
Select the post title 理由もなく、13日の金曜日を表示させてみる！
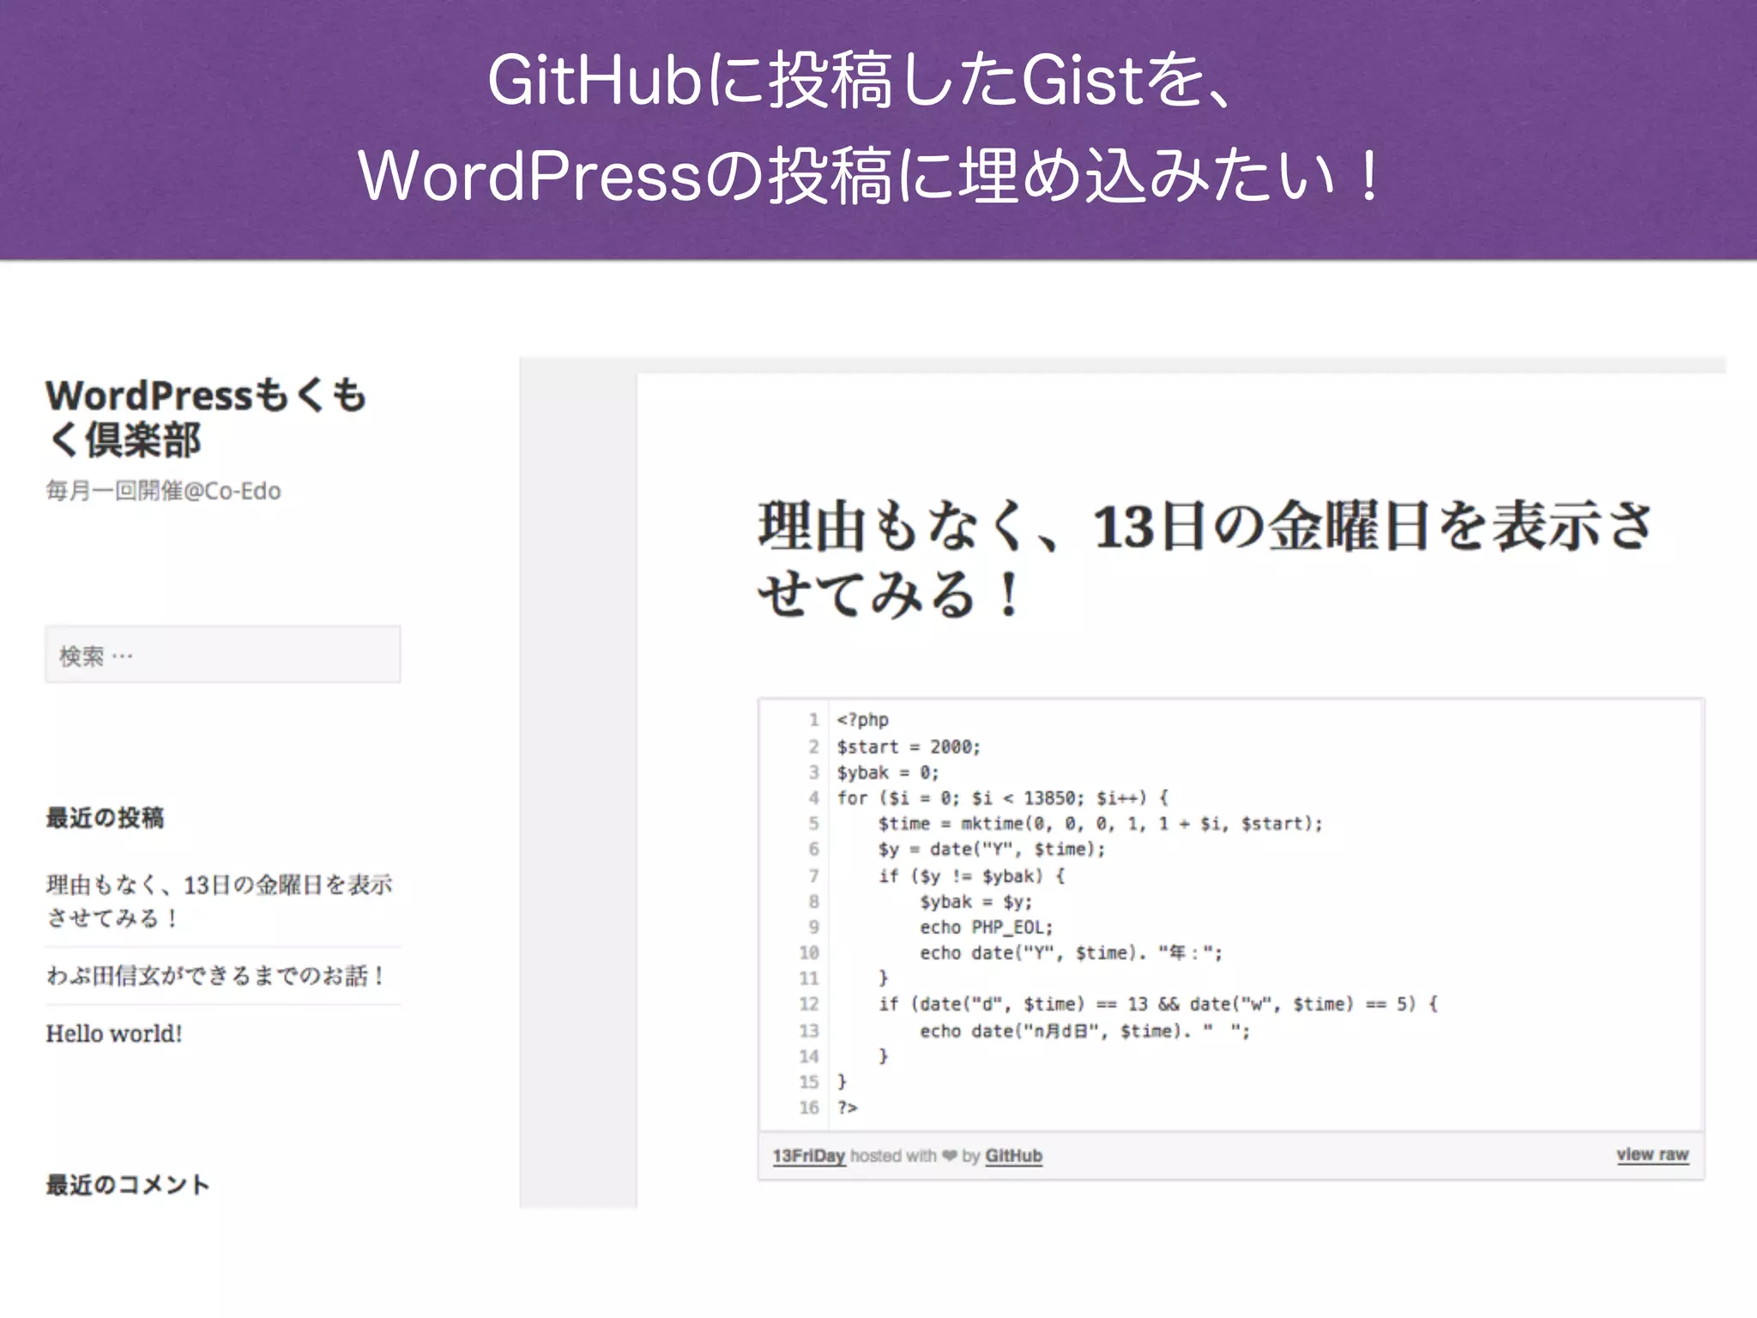pyautogui.click(x=1205, y=559)
